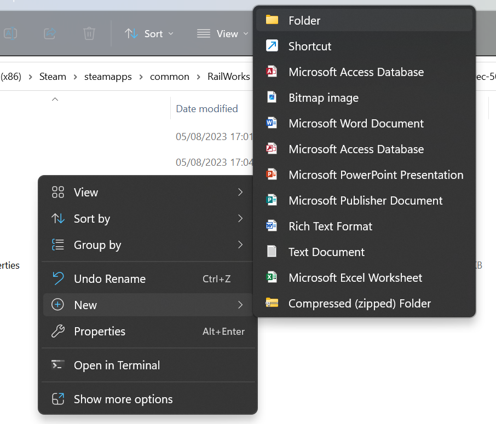The width and height of the screenshot is (496, 424).
Task: Click the steamapps breadcrumb in address bar
Action: pos(108,77)
